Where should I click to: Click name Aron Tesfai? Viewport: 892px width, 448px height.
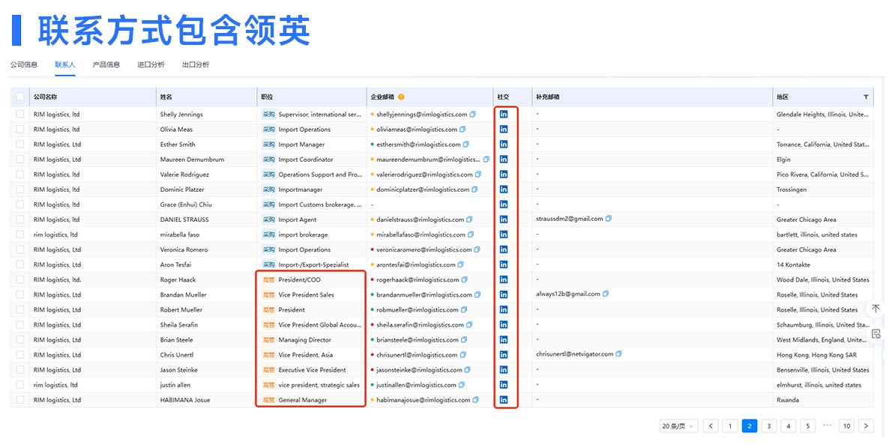[176, 264]
